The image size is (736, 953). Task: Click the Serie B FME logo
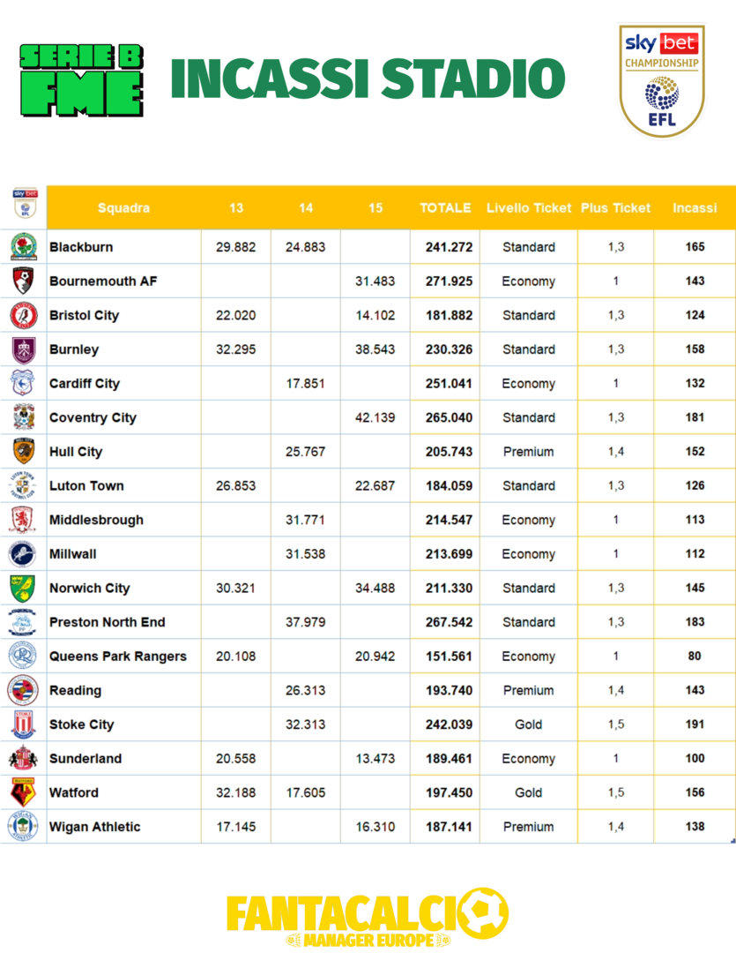coord(81,80)
